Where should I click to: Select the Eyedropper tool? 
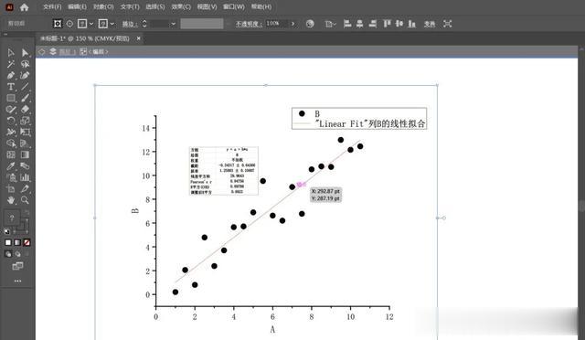10,166
